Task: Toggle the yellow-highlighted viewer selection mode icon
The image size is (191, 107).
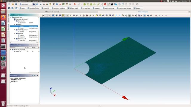Action: (63, 15)
